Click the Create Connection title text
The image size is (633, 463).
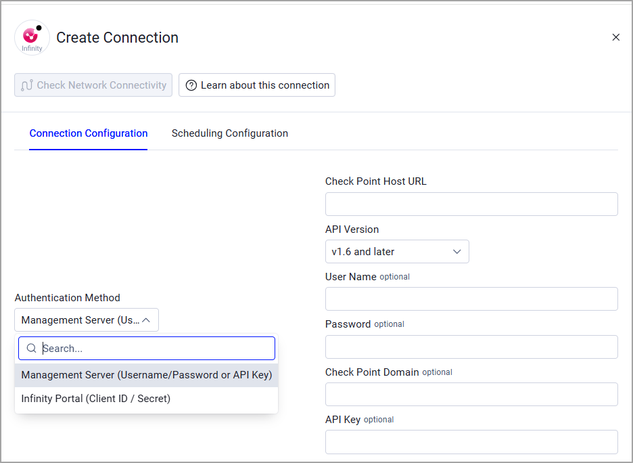pyautogui.click(x=117, y=38)
